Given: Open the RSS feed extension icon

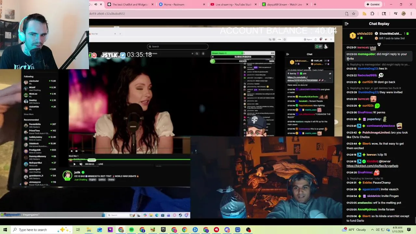Looking at the screenshot, I should [364, 14].
